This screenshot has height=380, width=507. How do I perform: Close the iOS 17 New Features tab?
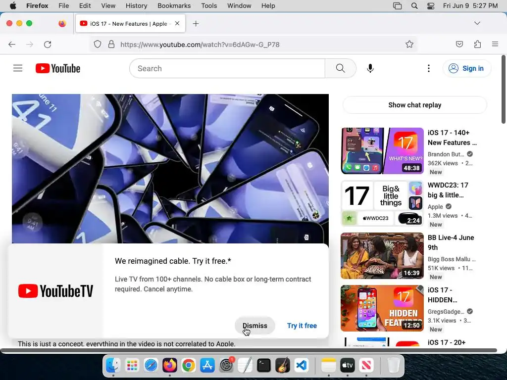point(177,23)
